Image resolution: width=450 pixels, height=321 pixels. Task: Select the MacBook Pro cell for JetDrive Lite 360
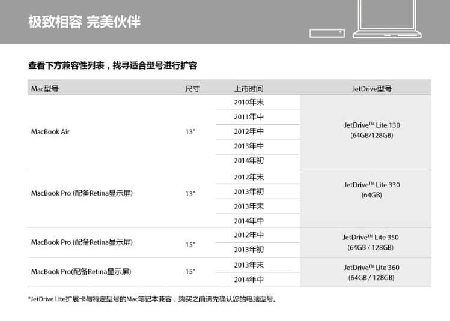click(81, 272)
